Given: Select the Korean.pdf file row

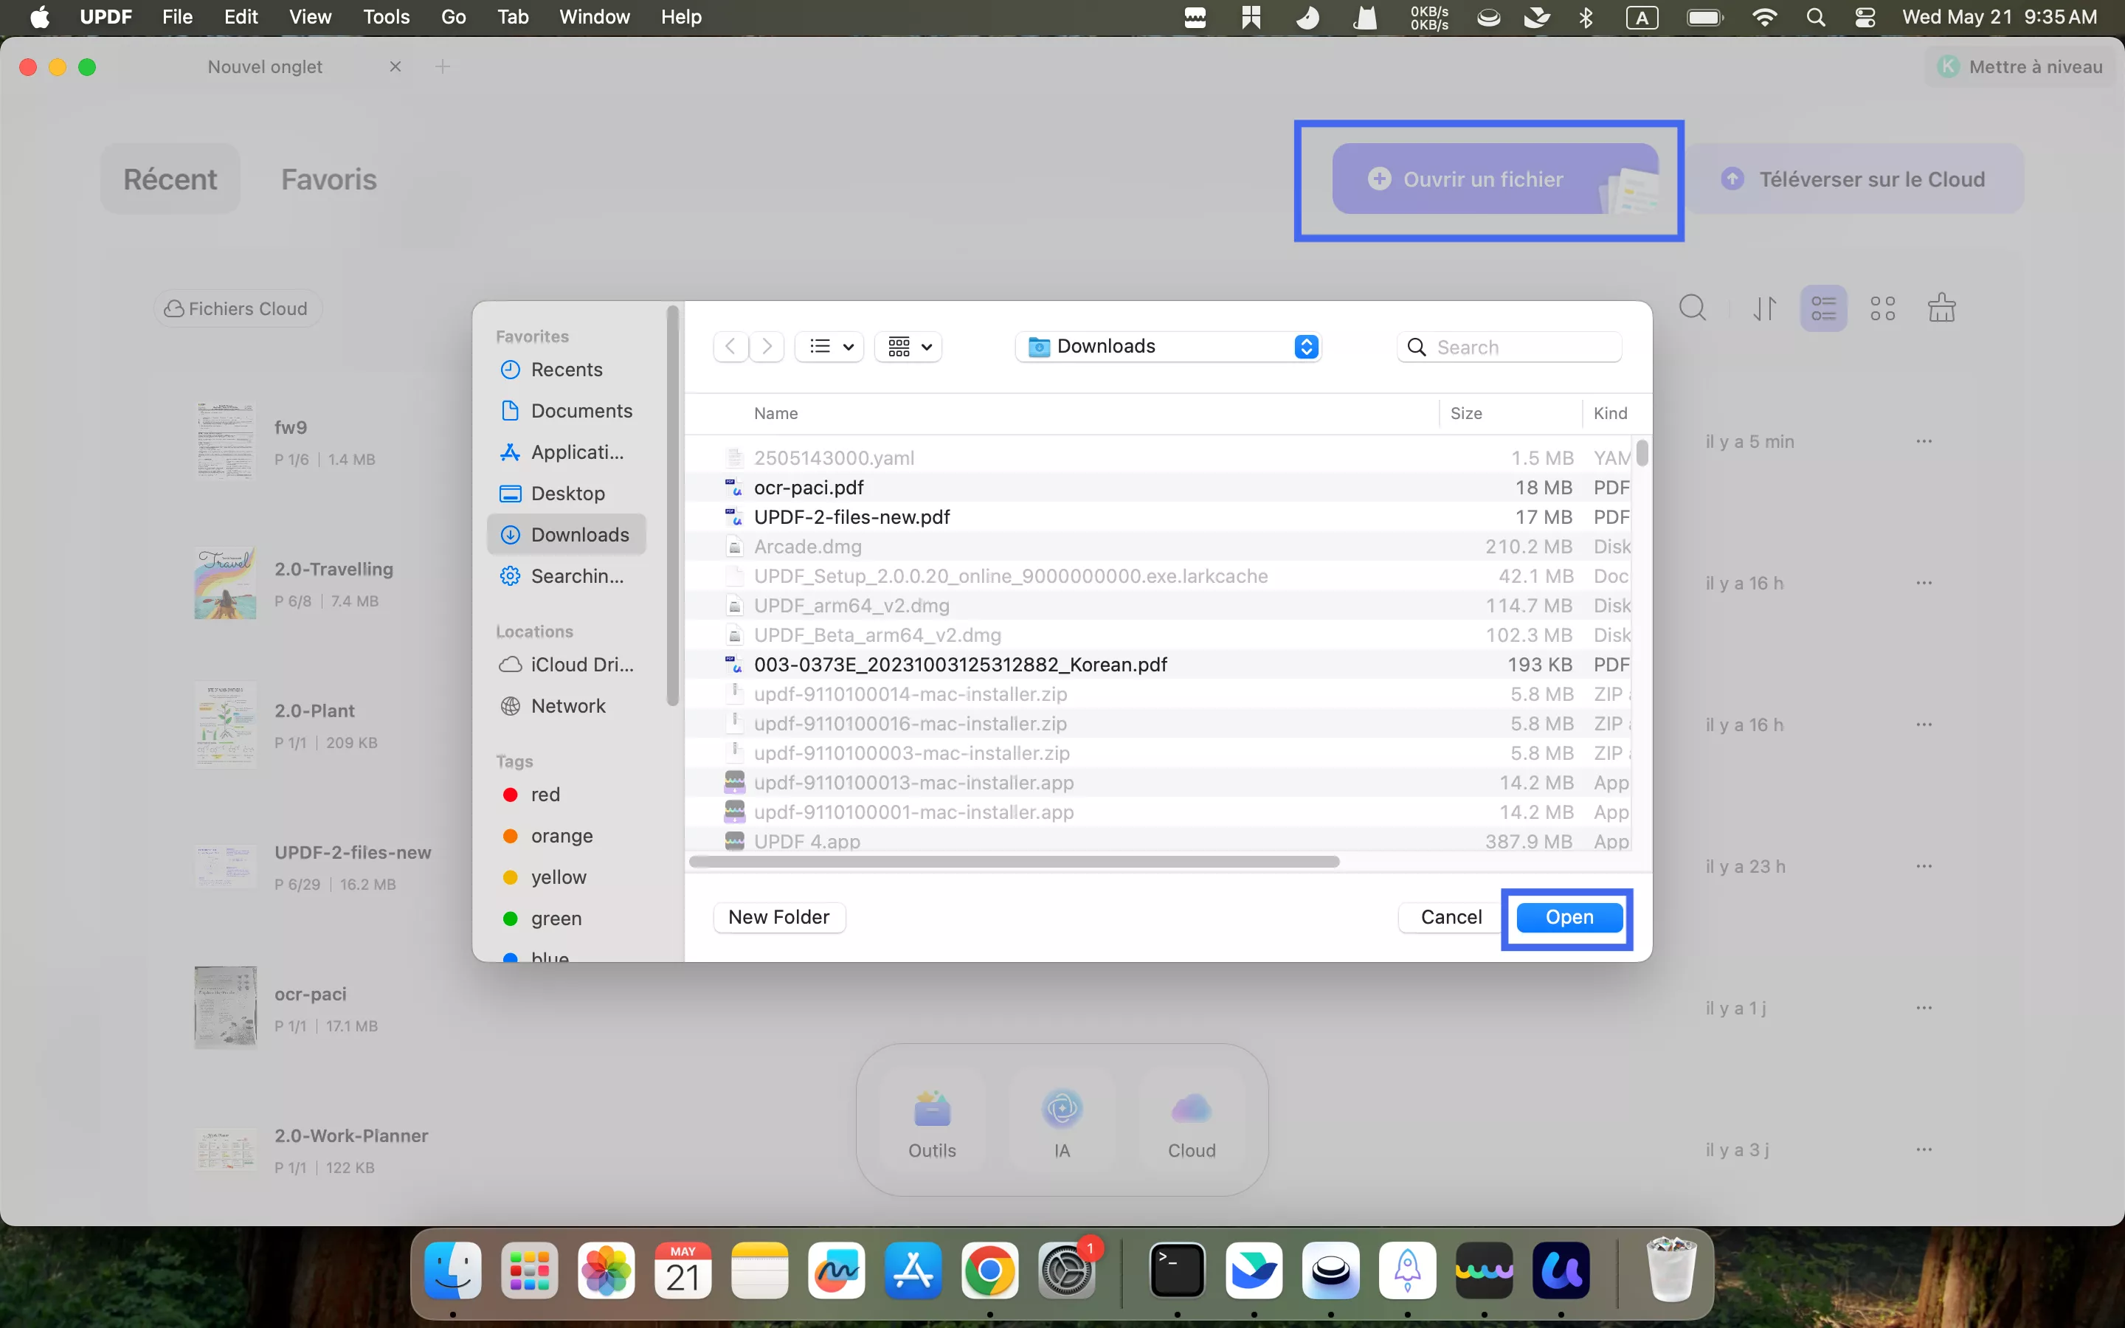Looking at the screenshot, I should 1158,665.
